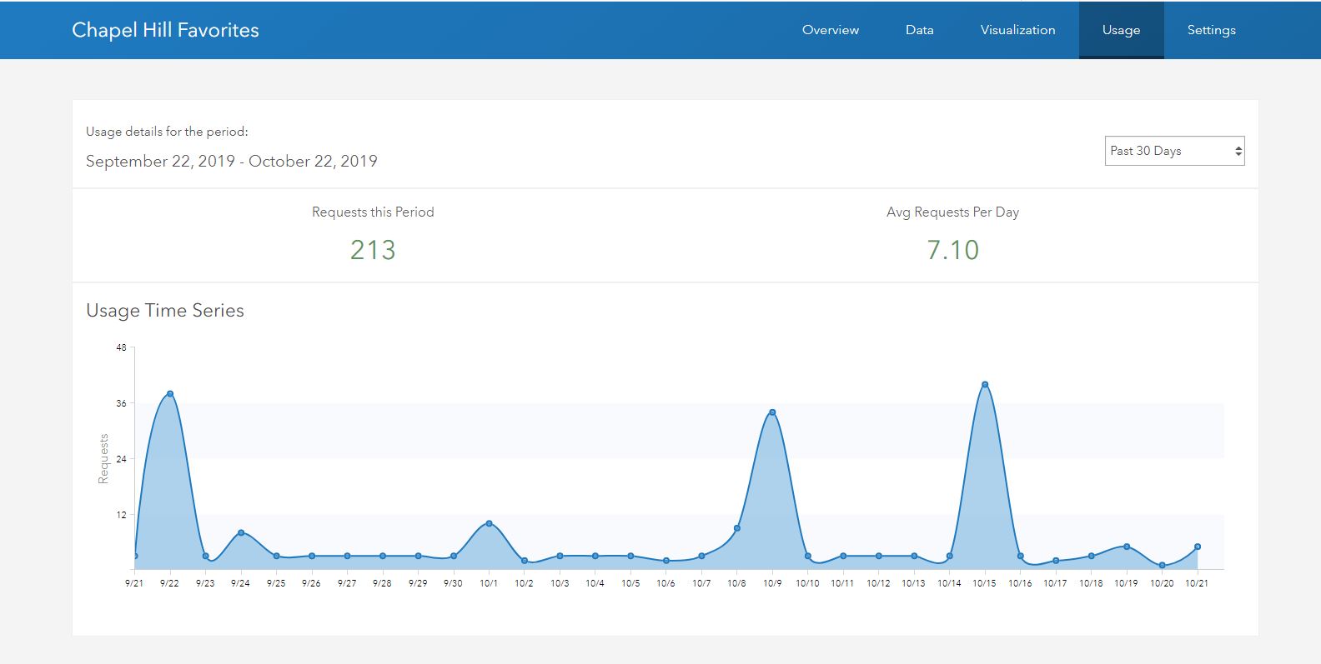Viewport: 1321px width, 664px height.
Task: Switch to the Data tab
Action: (x=919, y=30)
